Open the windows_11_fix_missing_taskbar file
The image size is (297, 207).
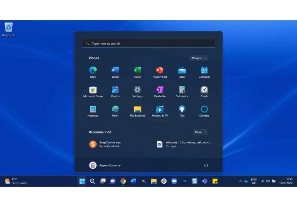click(184, 144)
